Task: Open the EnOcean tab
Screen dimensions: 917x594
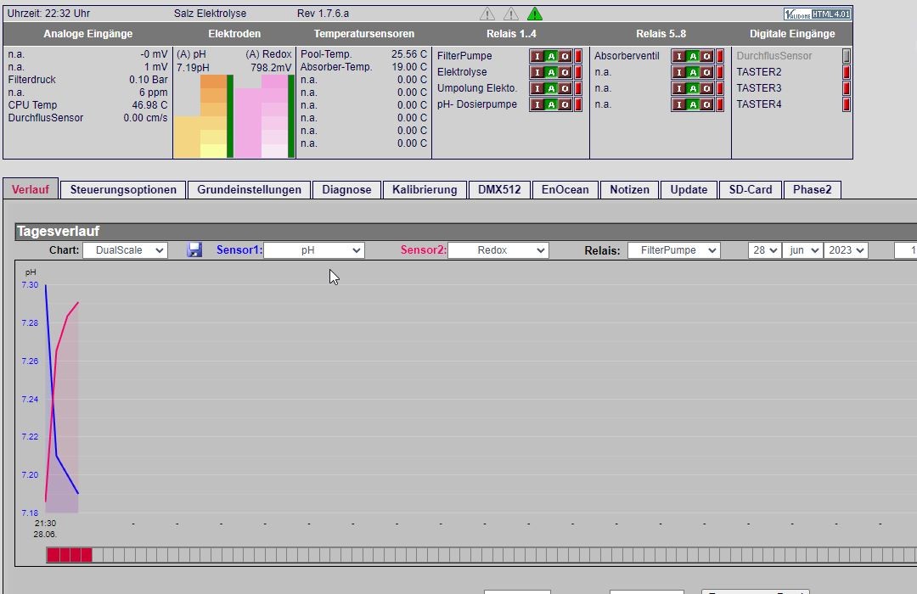Action: [x=565, y=189]
